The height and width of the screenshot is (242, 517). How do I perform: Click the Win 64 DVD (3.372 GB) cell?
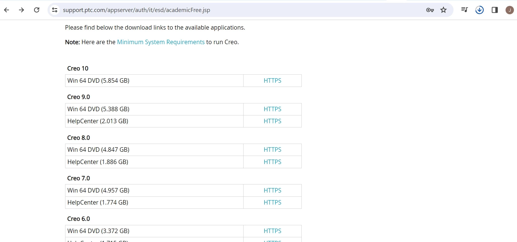(154, 231)
